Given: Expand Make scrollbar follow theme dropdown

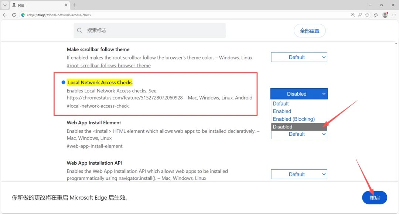Looking at the screenshot, I should coord(299,57).
